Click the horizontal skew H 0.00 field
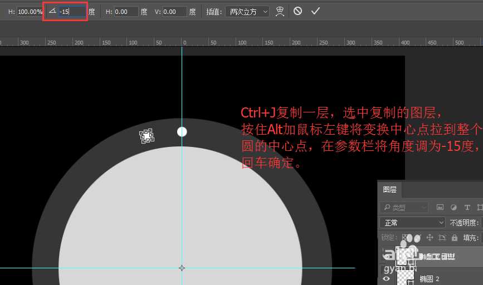This screenshot has height=285, width=483. (x=126, y=12)
